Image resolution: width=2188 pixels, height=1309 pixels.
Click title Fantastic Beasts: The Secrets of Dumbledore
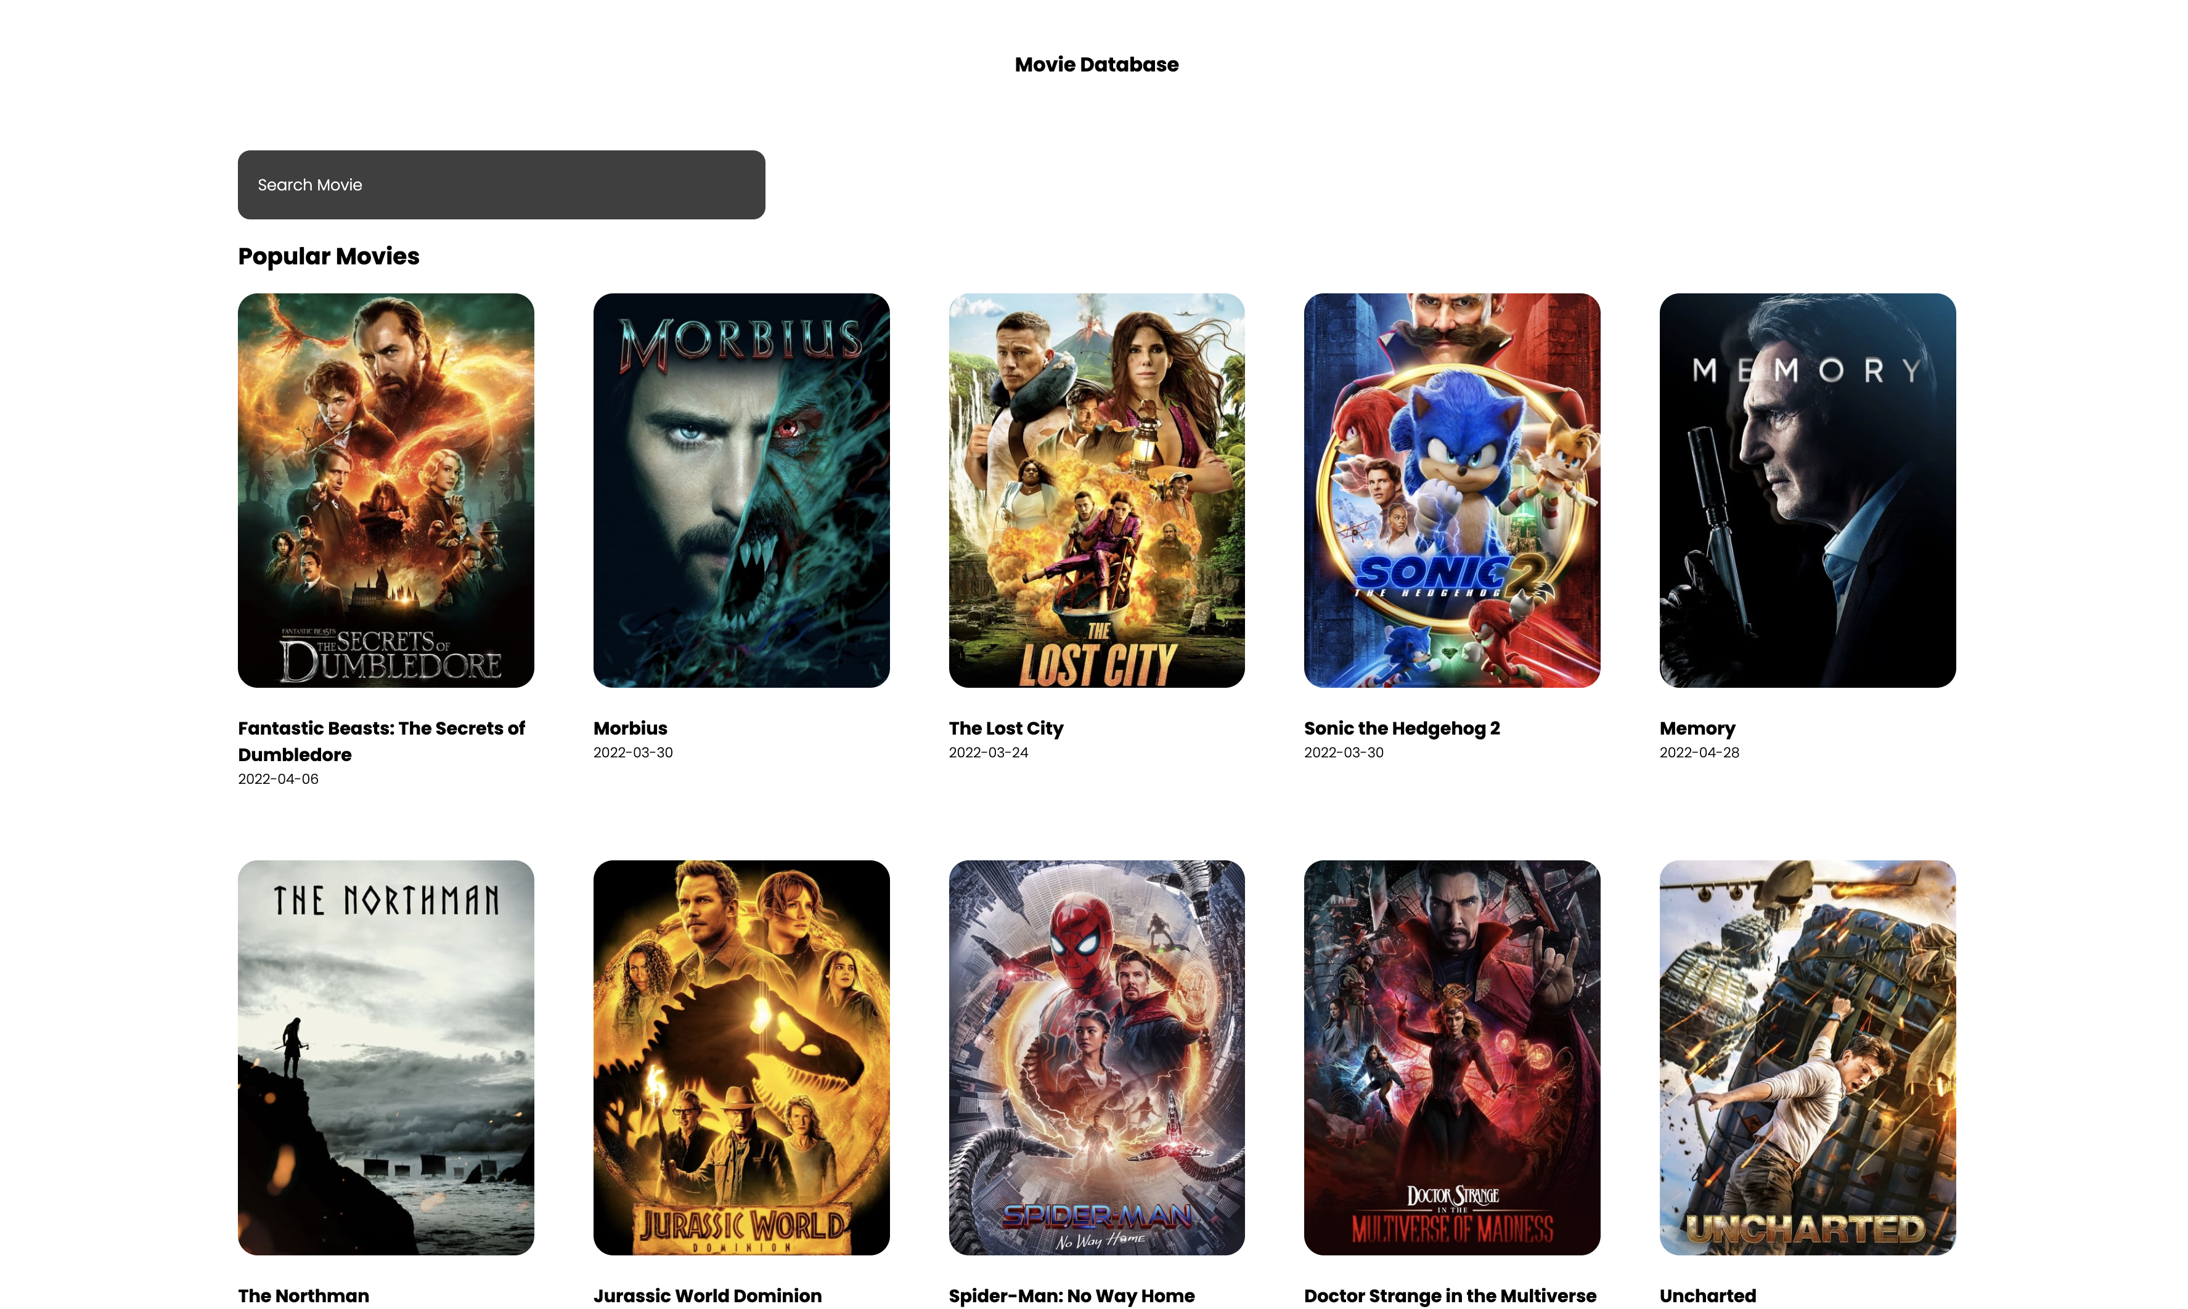click(381, 741)
